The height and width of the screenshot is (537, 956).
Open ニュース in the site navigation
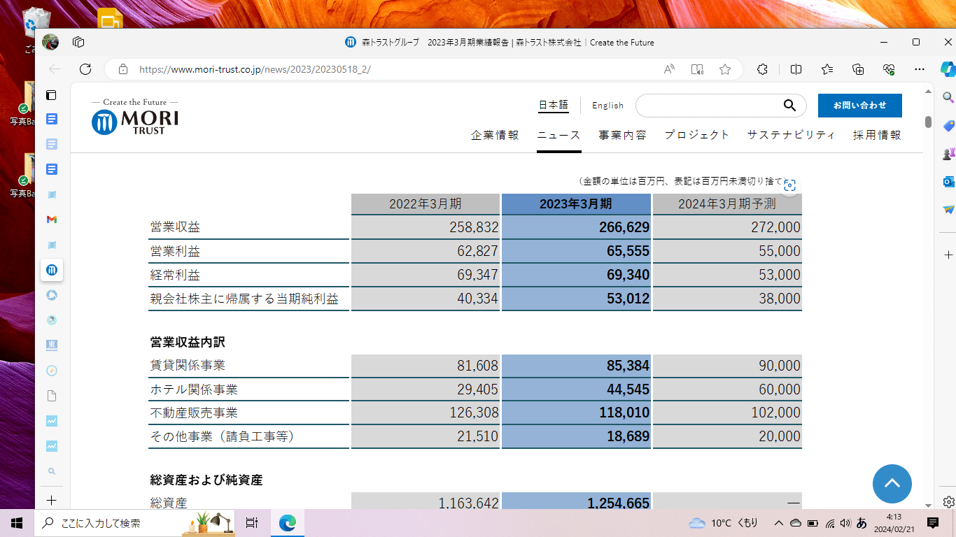tap(558, 135)
